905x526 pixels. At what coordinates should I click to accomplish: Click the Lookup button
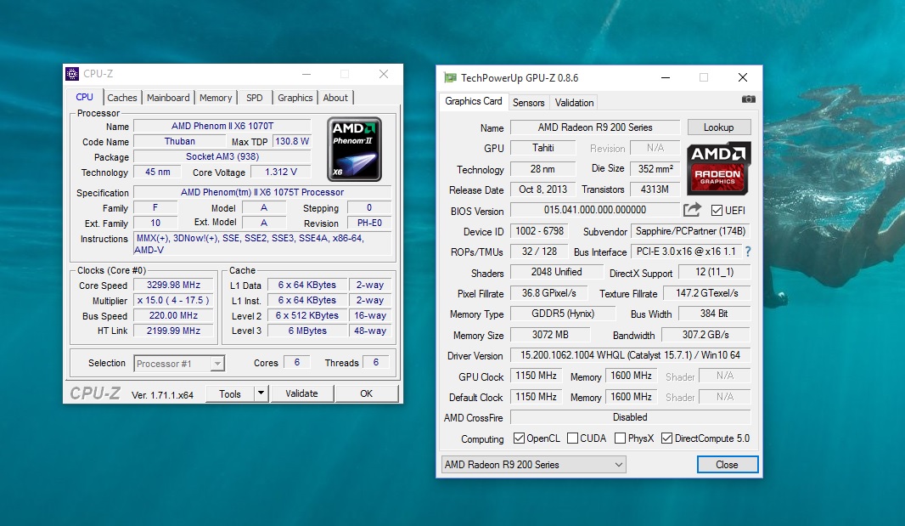(x=718, y=127)
